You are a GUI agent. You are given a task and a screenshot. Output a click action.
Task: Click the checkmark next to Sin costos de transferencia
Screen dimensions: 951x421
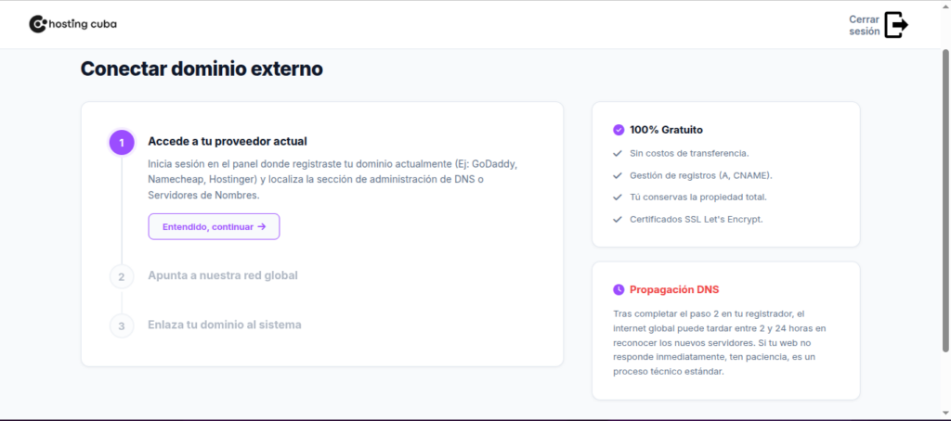tap(618, 153)
